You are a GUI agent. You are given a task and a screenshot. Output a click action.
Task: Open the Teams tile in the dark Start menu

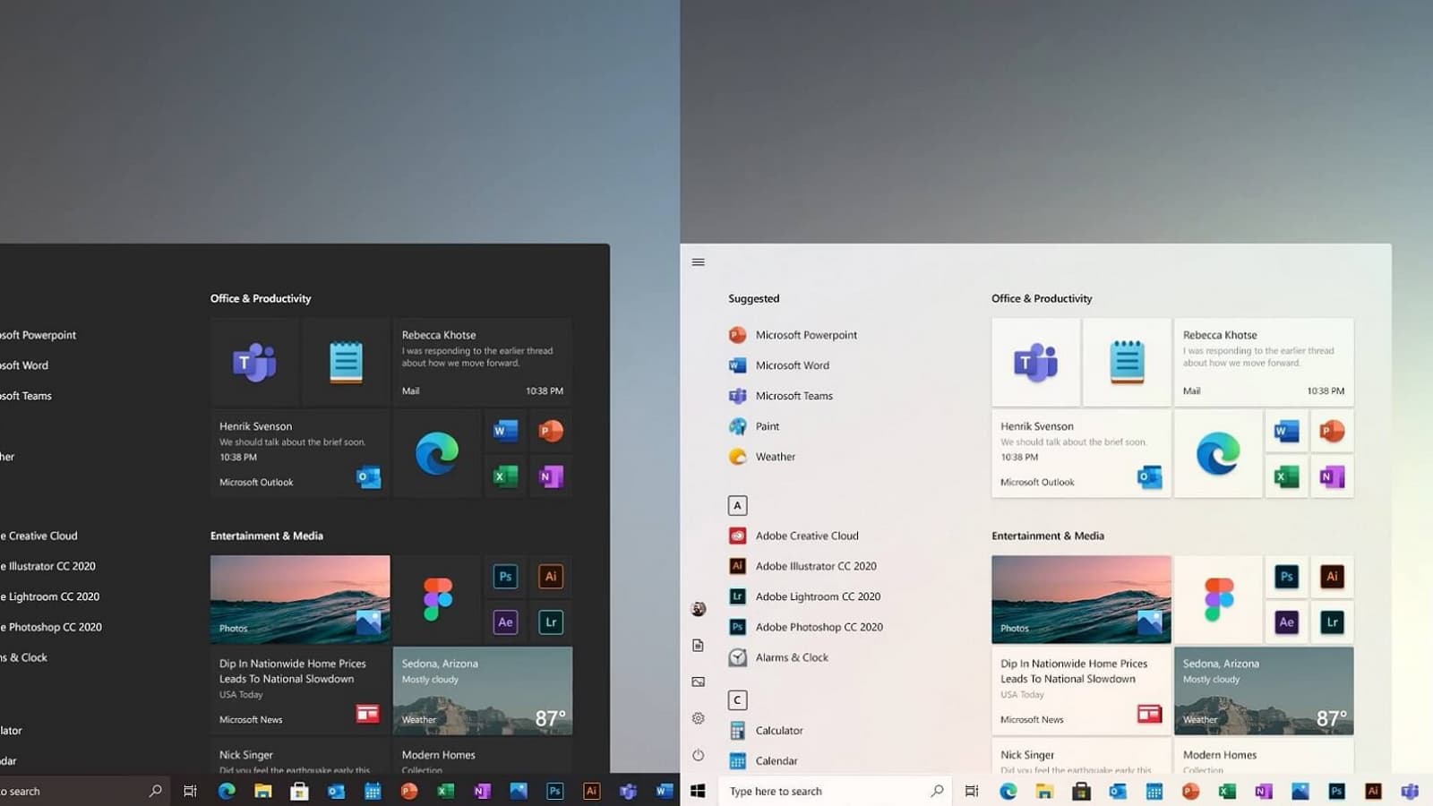pyautogui.click(x=255, y=362)
